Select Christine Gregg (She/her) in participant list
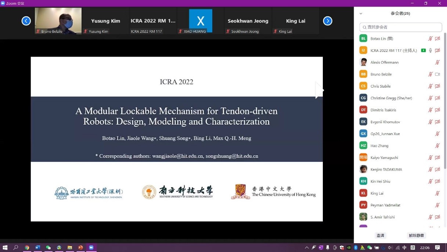Viewport: 447px width, 252px height. coord(391,98)
